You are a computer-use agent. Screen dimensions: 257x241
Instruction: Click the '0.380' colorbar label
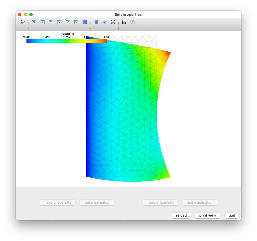46,37
